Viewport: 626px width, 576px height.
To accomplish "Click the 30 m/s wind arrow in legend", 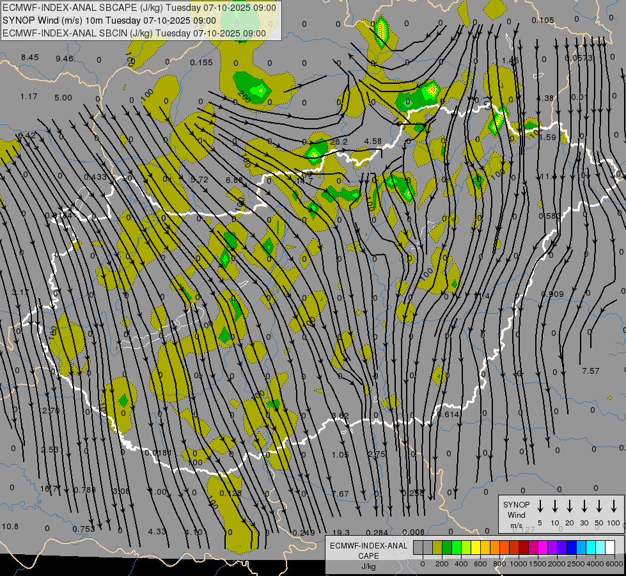I will click(x=584, y=506).
